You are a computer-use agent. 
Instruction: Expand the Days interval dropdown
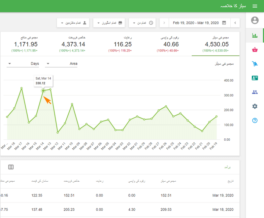pyautogui.click(x=22, y=63)
